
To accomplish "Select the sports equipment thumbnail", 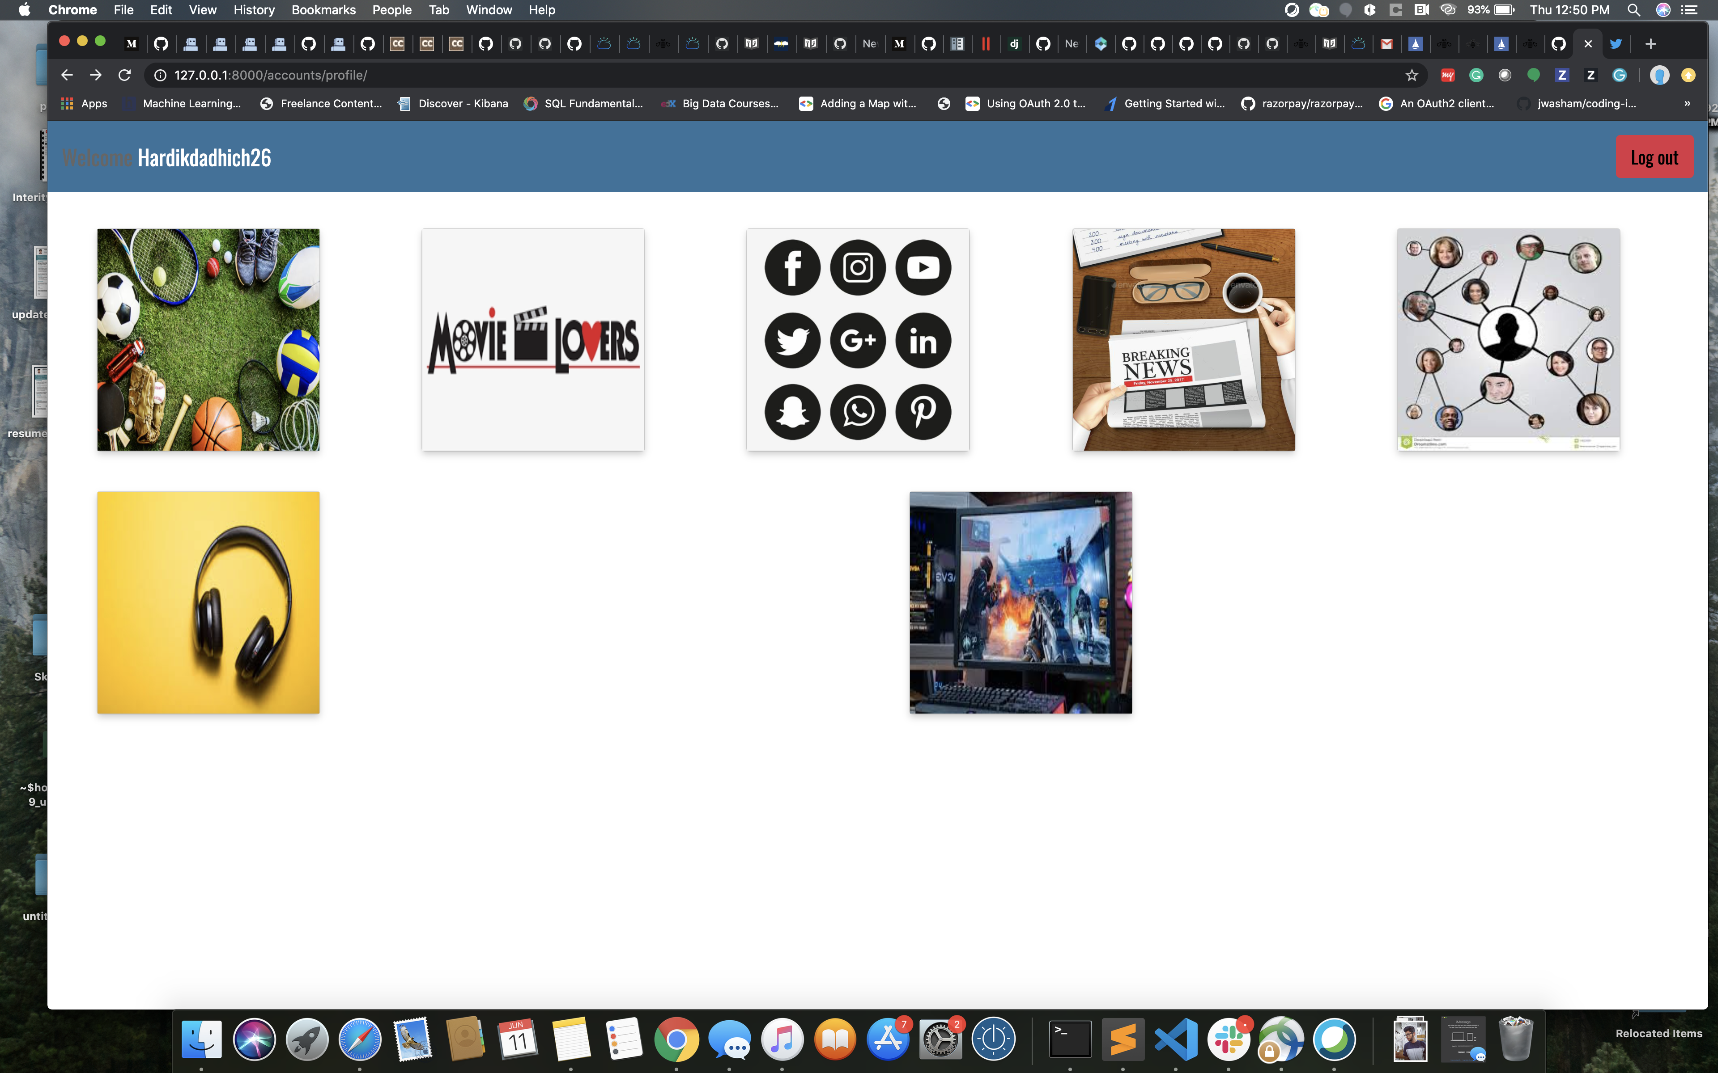I will (x=208, y=339).
